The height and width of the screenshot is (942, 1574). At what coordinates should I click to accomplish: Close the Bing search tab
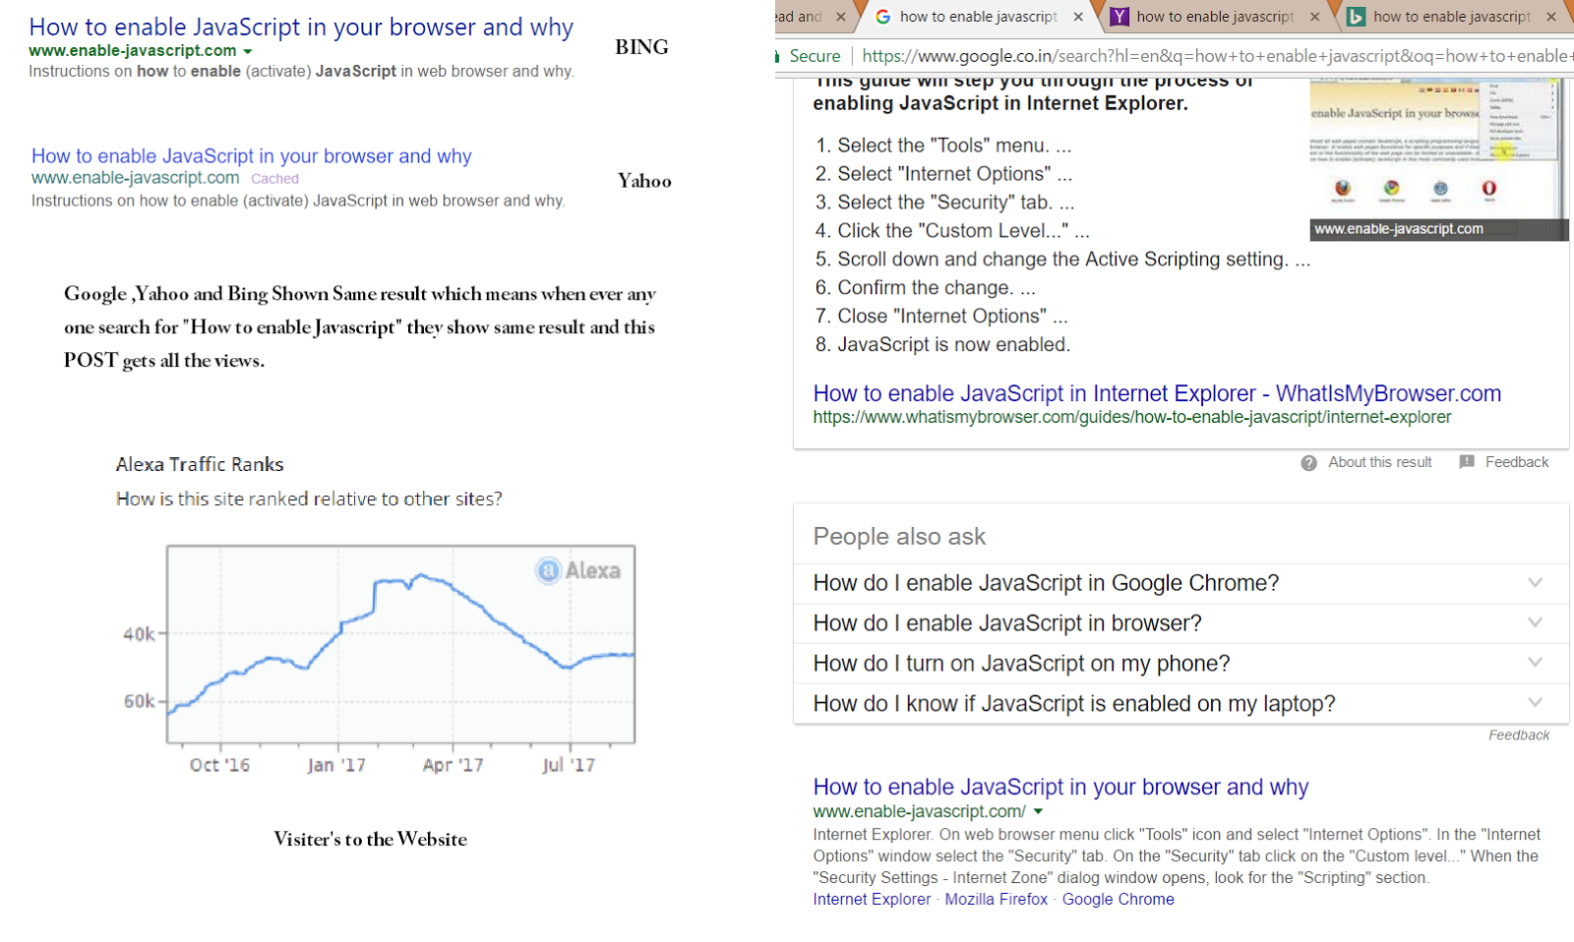tap(1551, 17)
